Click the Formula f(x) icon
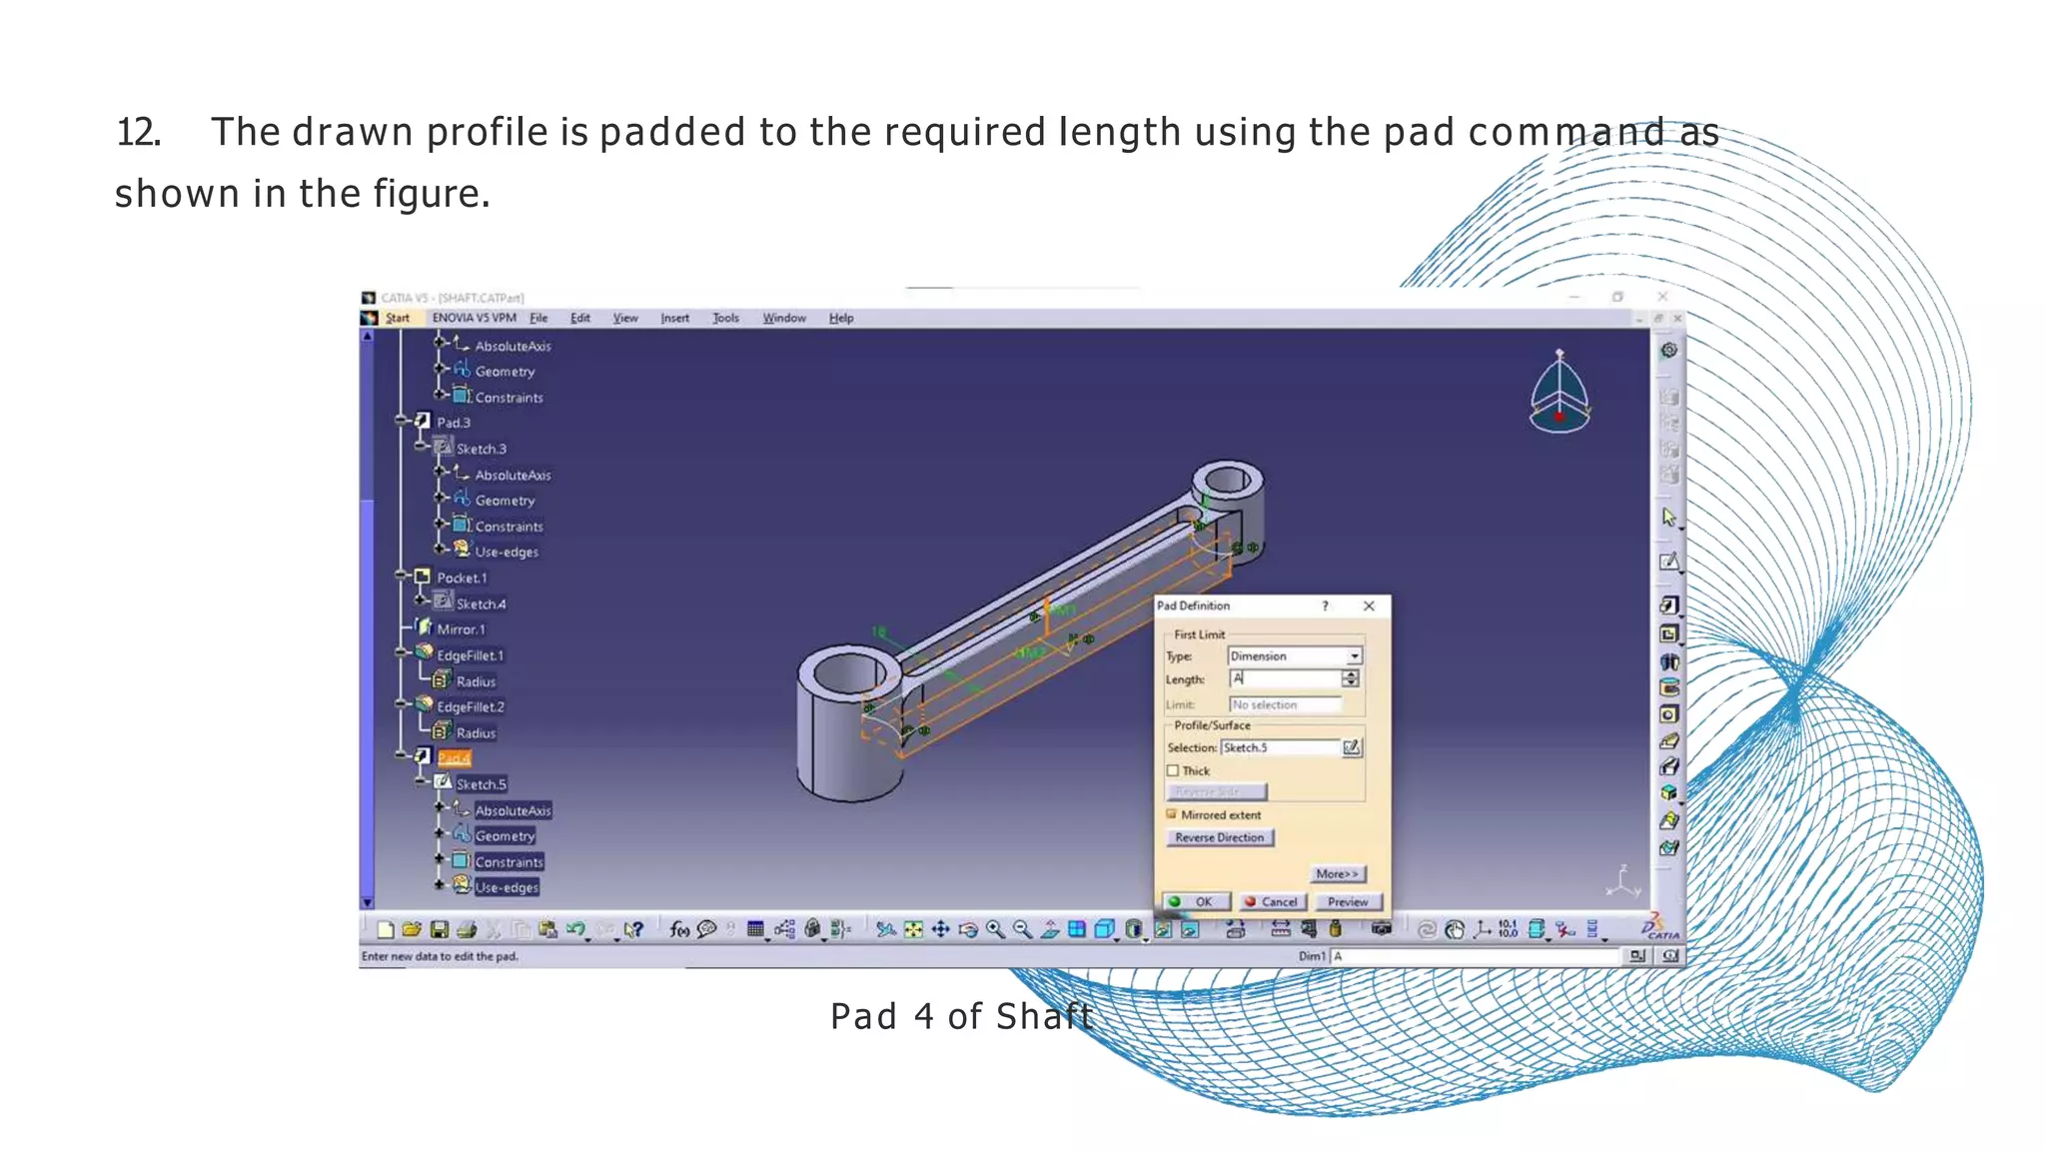Screen dimensions: 2046x1151 click(679, 930)
